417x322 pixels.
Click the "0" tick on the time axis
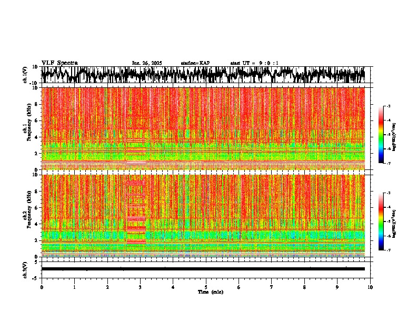42,287
